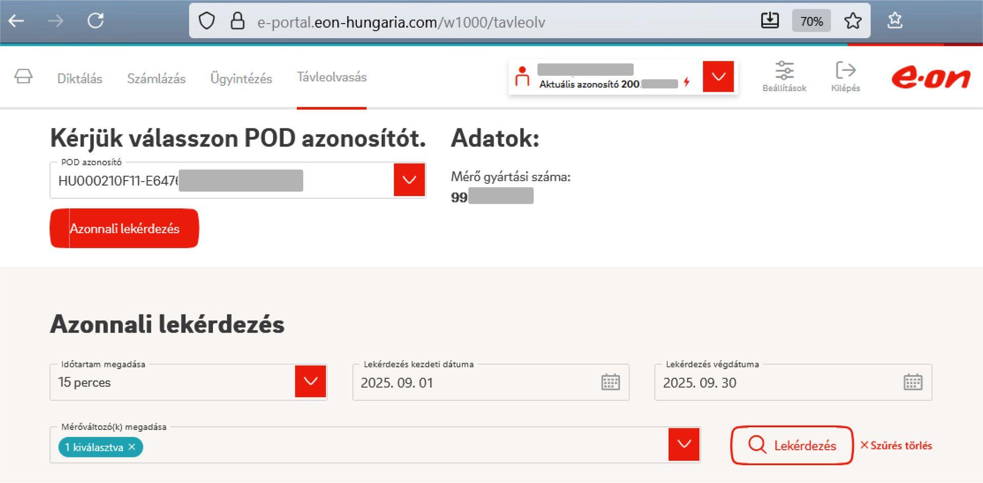Viewport: 983px width, 483px height.
Task: Go to the Számlázás tab
Action: (x=156, y=78)
